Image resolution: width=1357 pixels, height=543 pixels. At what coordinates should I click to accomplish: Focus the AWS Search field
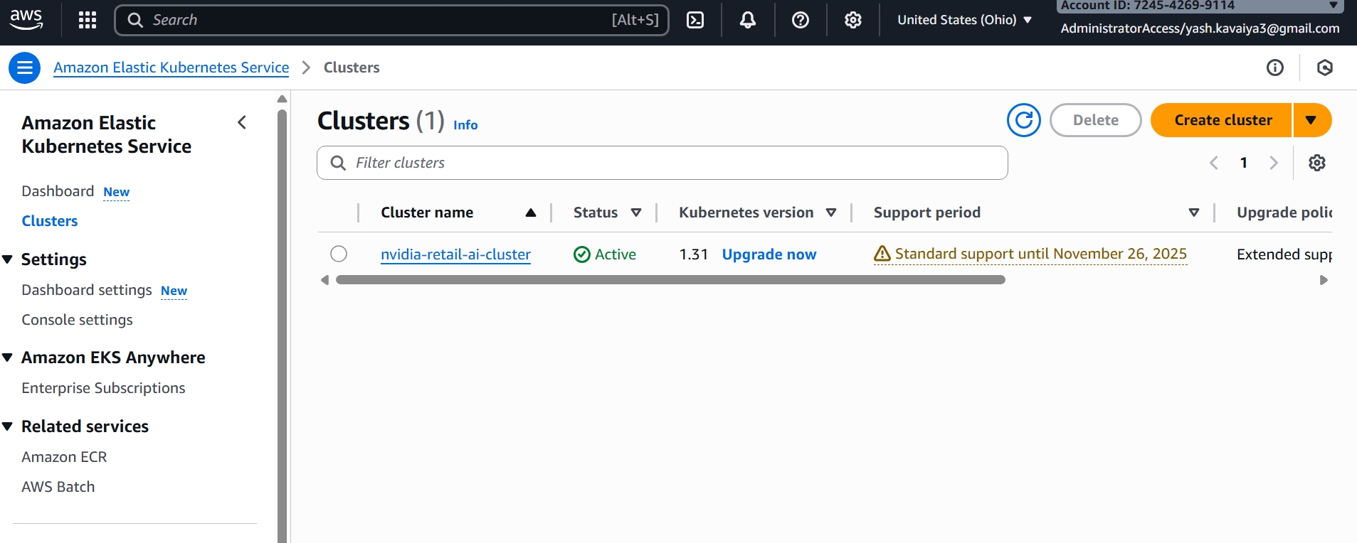391,20
